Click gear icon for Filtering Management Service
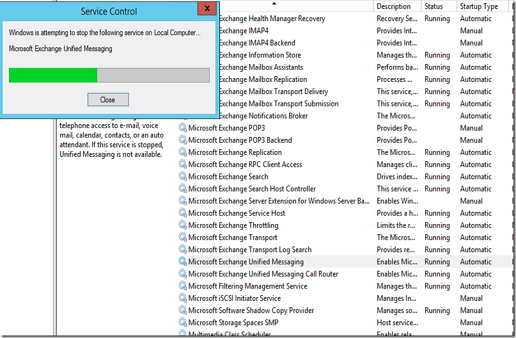 tap(183, 286)
